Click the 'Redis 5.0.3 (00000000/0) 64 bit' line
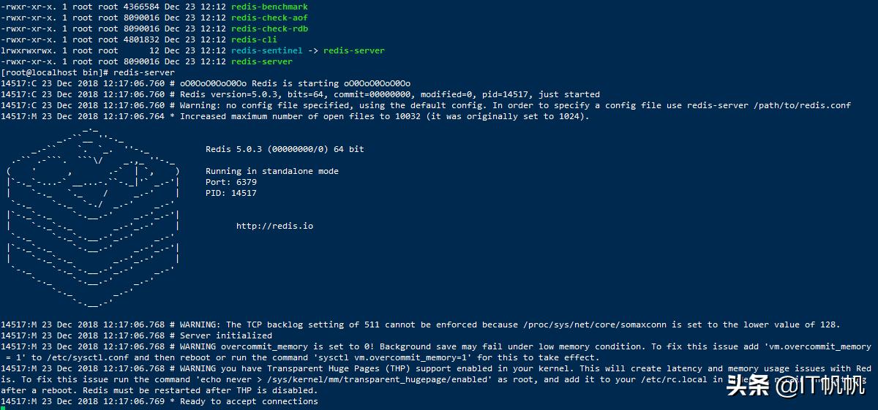 pyautogui.click(x=285, y=149)
